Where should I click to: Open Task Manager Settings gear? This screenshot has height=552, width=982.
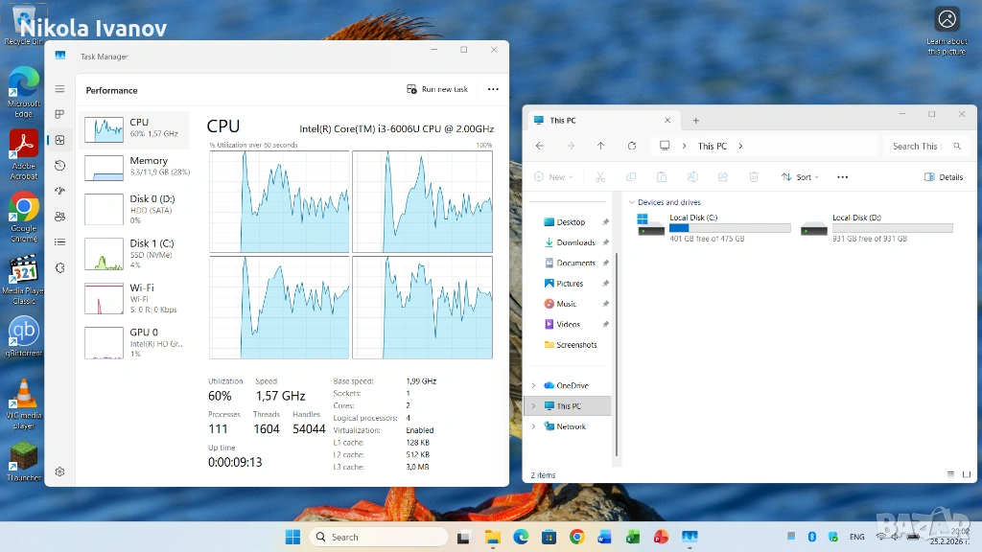[x=59, y=471]
